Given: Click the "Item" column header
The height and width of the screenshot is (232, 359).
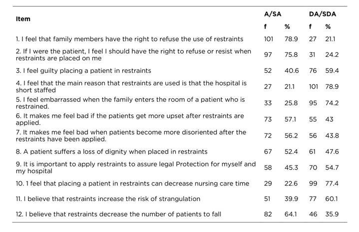Looking at the screenshot, I should pos(23,19).
